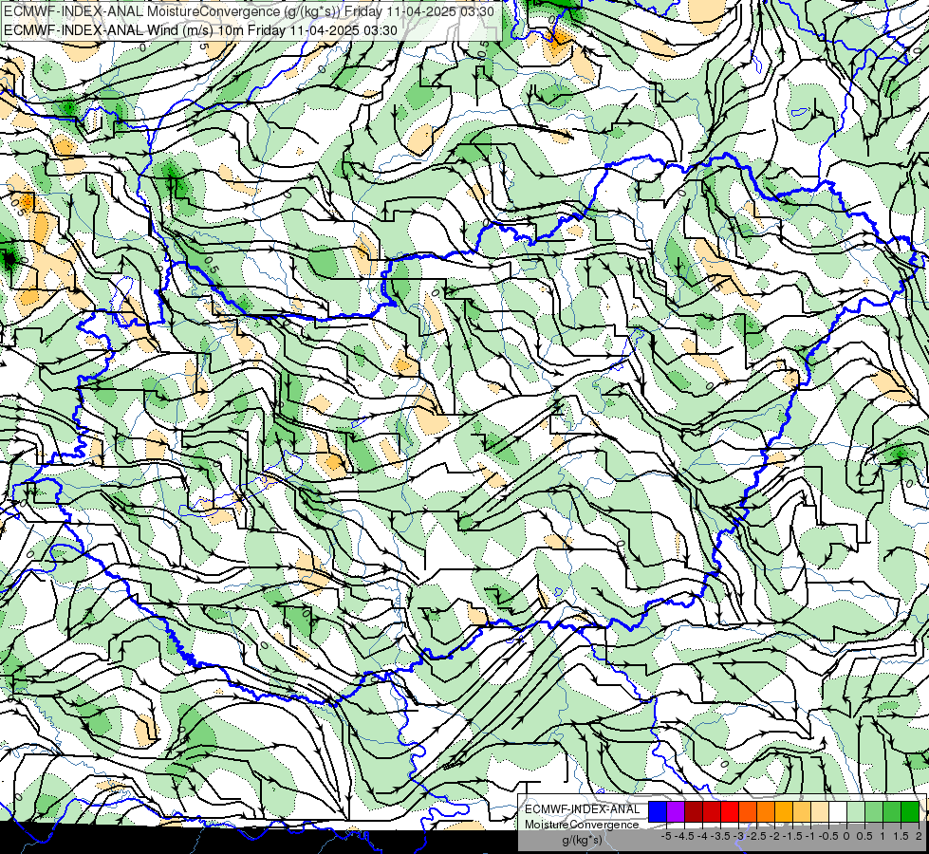This screenshot has height=854, width=929.
Task: Click the pale peach legend swatch
Action: click(x=820, y=811)
